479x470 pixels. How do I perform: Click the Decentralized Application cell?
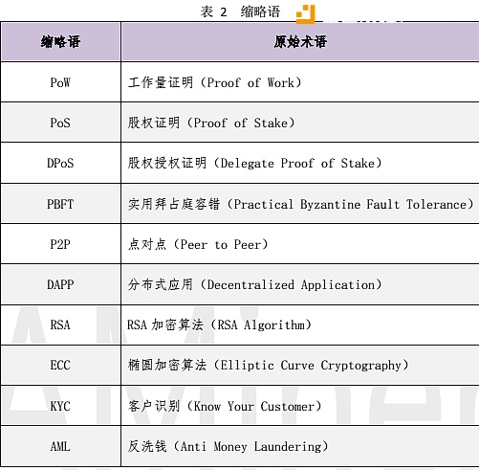point(300,284)
